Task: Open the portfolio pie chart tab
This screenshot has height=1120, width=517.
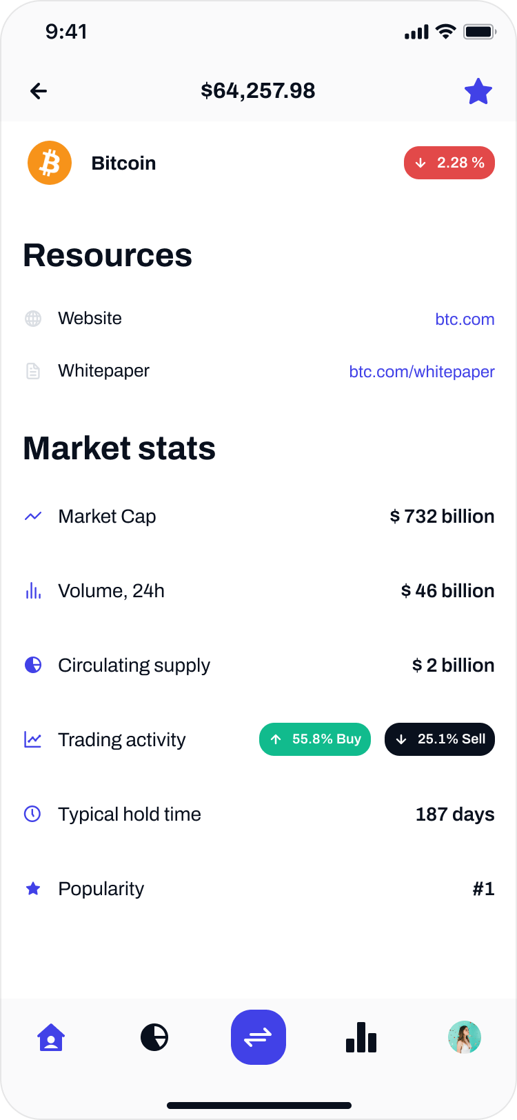Action: coord(154,1037)
